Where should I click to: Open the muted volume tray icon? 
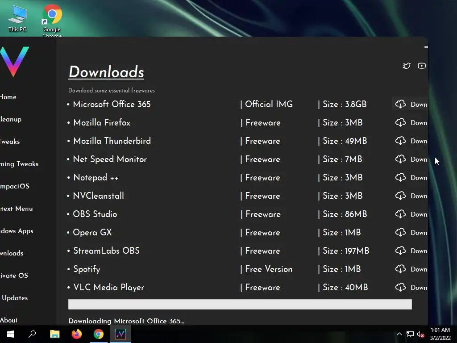[x=420, y=334]
